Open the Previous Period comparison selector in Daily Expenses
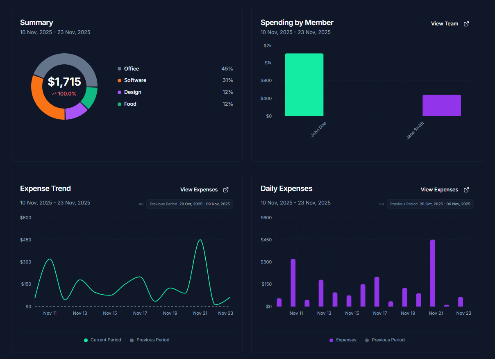Image resolution: width=495 pixels, height=359 pixels. 430,204
